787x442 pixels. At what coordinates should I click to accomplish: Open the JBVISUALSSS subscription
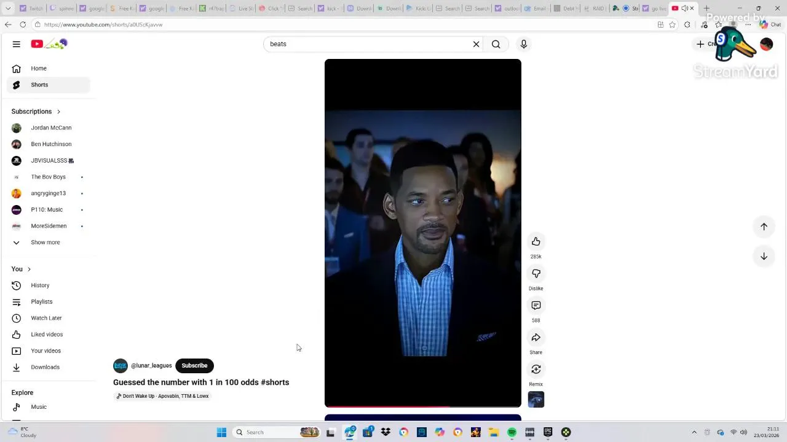coord(49,161)
